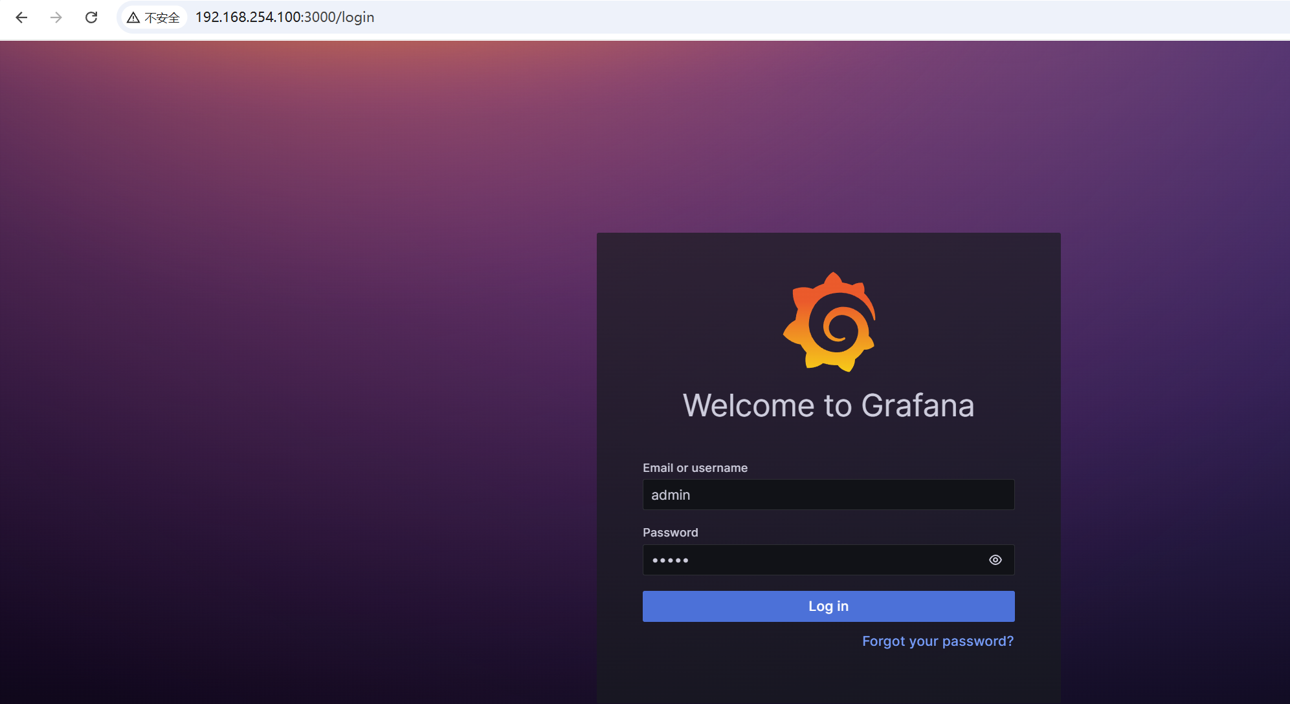
Task: Click empty address bar area right of URL
Action: (x=777, y=17)
